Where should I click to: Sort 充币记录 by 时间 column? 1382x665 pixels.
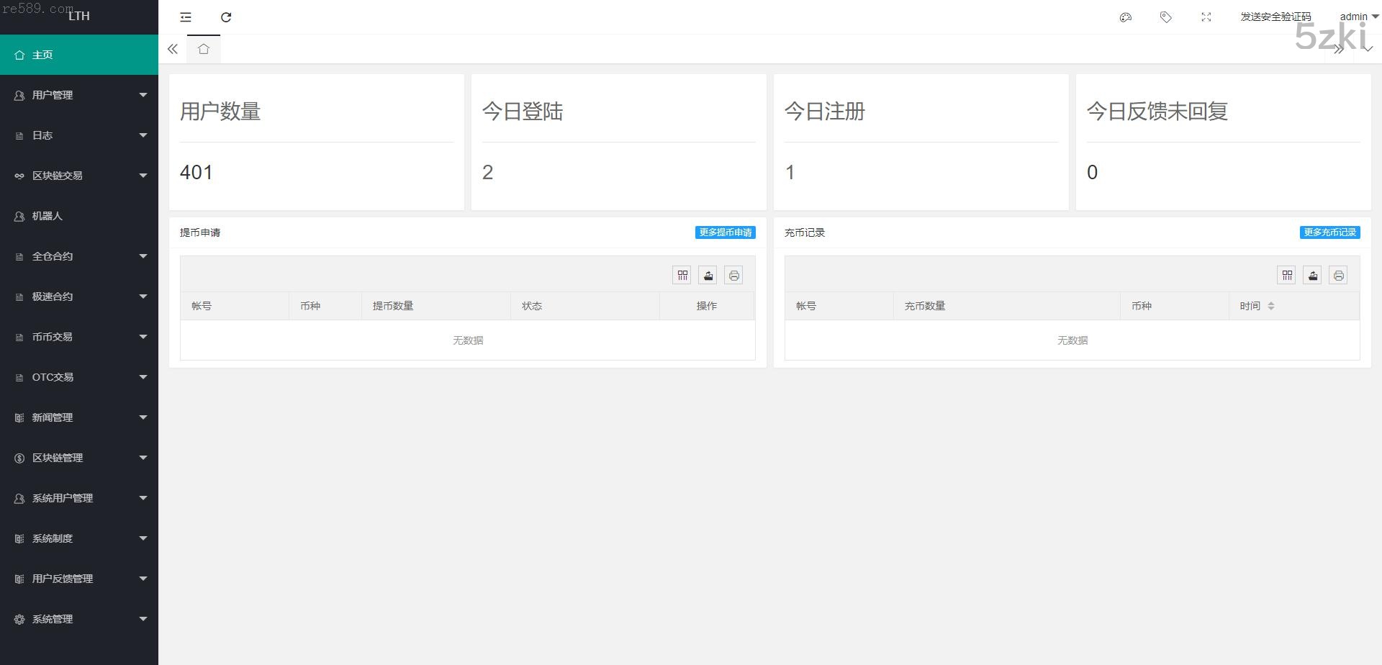(x=1270, y=306)
